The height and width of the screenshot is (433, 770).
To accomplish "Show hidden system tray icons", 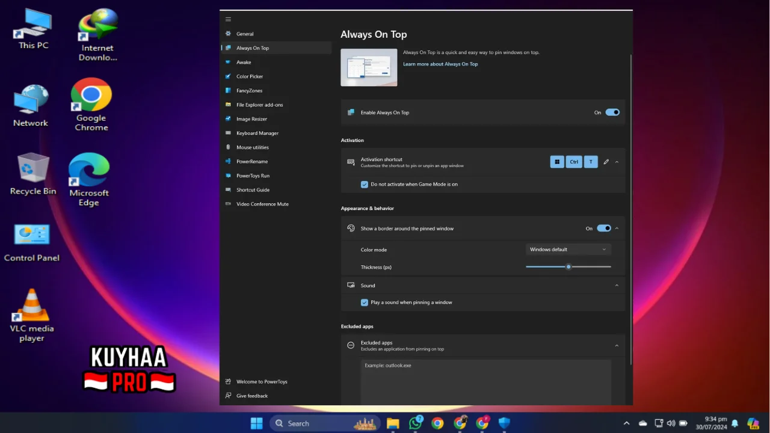I will point(627,423).
